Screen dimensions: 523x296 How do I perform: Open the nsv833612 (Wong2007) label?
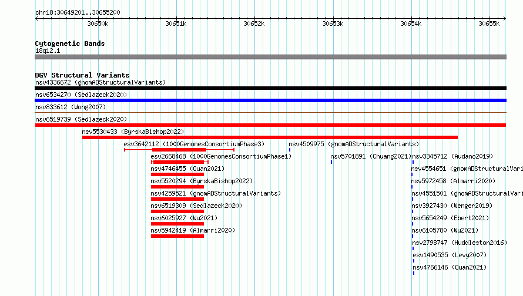point(71,107)
